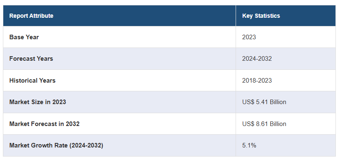
Task: Click the word Statistics in header
Action: click(x=267, y=16)
